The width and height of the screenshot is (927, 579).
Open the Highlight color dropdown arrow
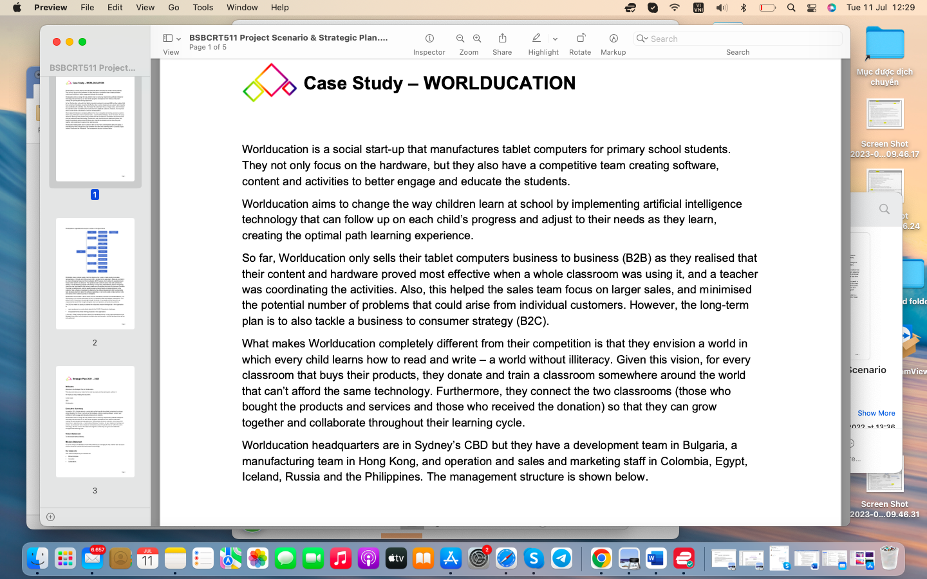(555, 39)
